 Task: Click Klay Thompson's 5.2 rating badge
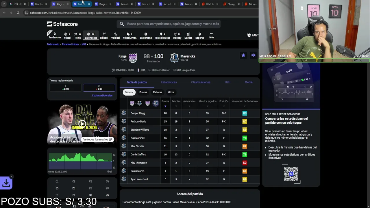(245, 163)
